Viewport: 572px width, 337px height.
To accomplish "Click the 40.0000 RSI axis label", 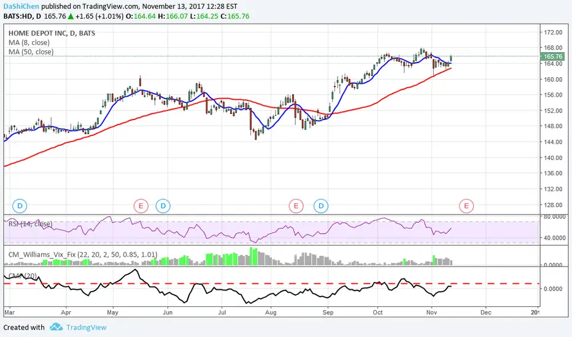I will point(555,238).
